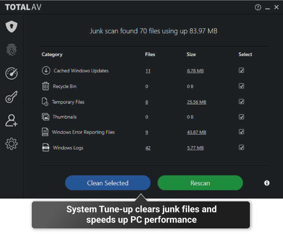Click the Thumbnails label
Image resolution: width=283 pixels, height=234 pixels.
[x=65, y=117]
